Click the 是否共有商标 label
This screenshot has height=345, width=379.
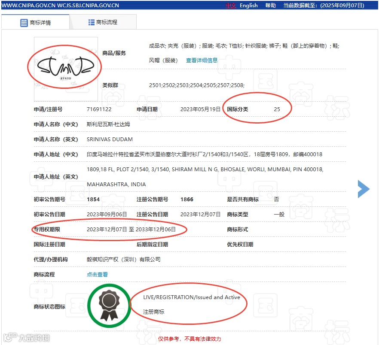[x=243, y=200]
